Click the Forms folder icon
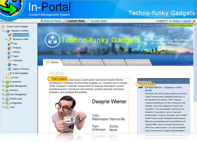The height and width of the screenshot is (143, 197). [x=10, y=78]
